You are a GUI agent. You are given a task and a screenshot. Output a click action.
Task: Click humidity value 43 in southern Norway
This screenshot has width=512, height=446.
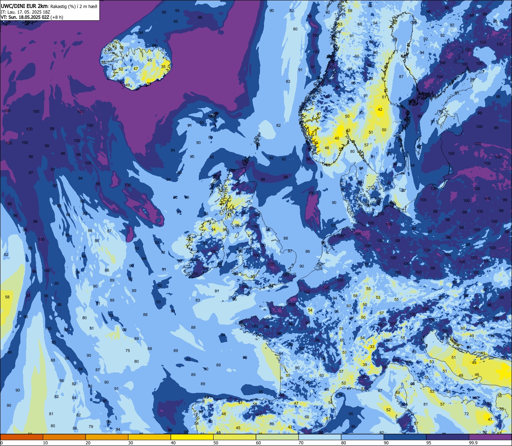[348, 130]
